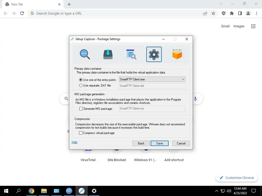Click the install application drive icon
Image resolution: width=262 pixels, height=196 pixels.
coord(108,54)
